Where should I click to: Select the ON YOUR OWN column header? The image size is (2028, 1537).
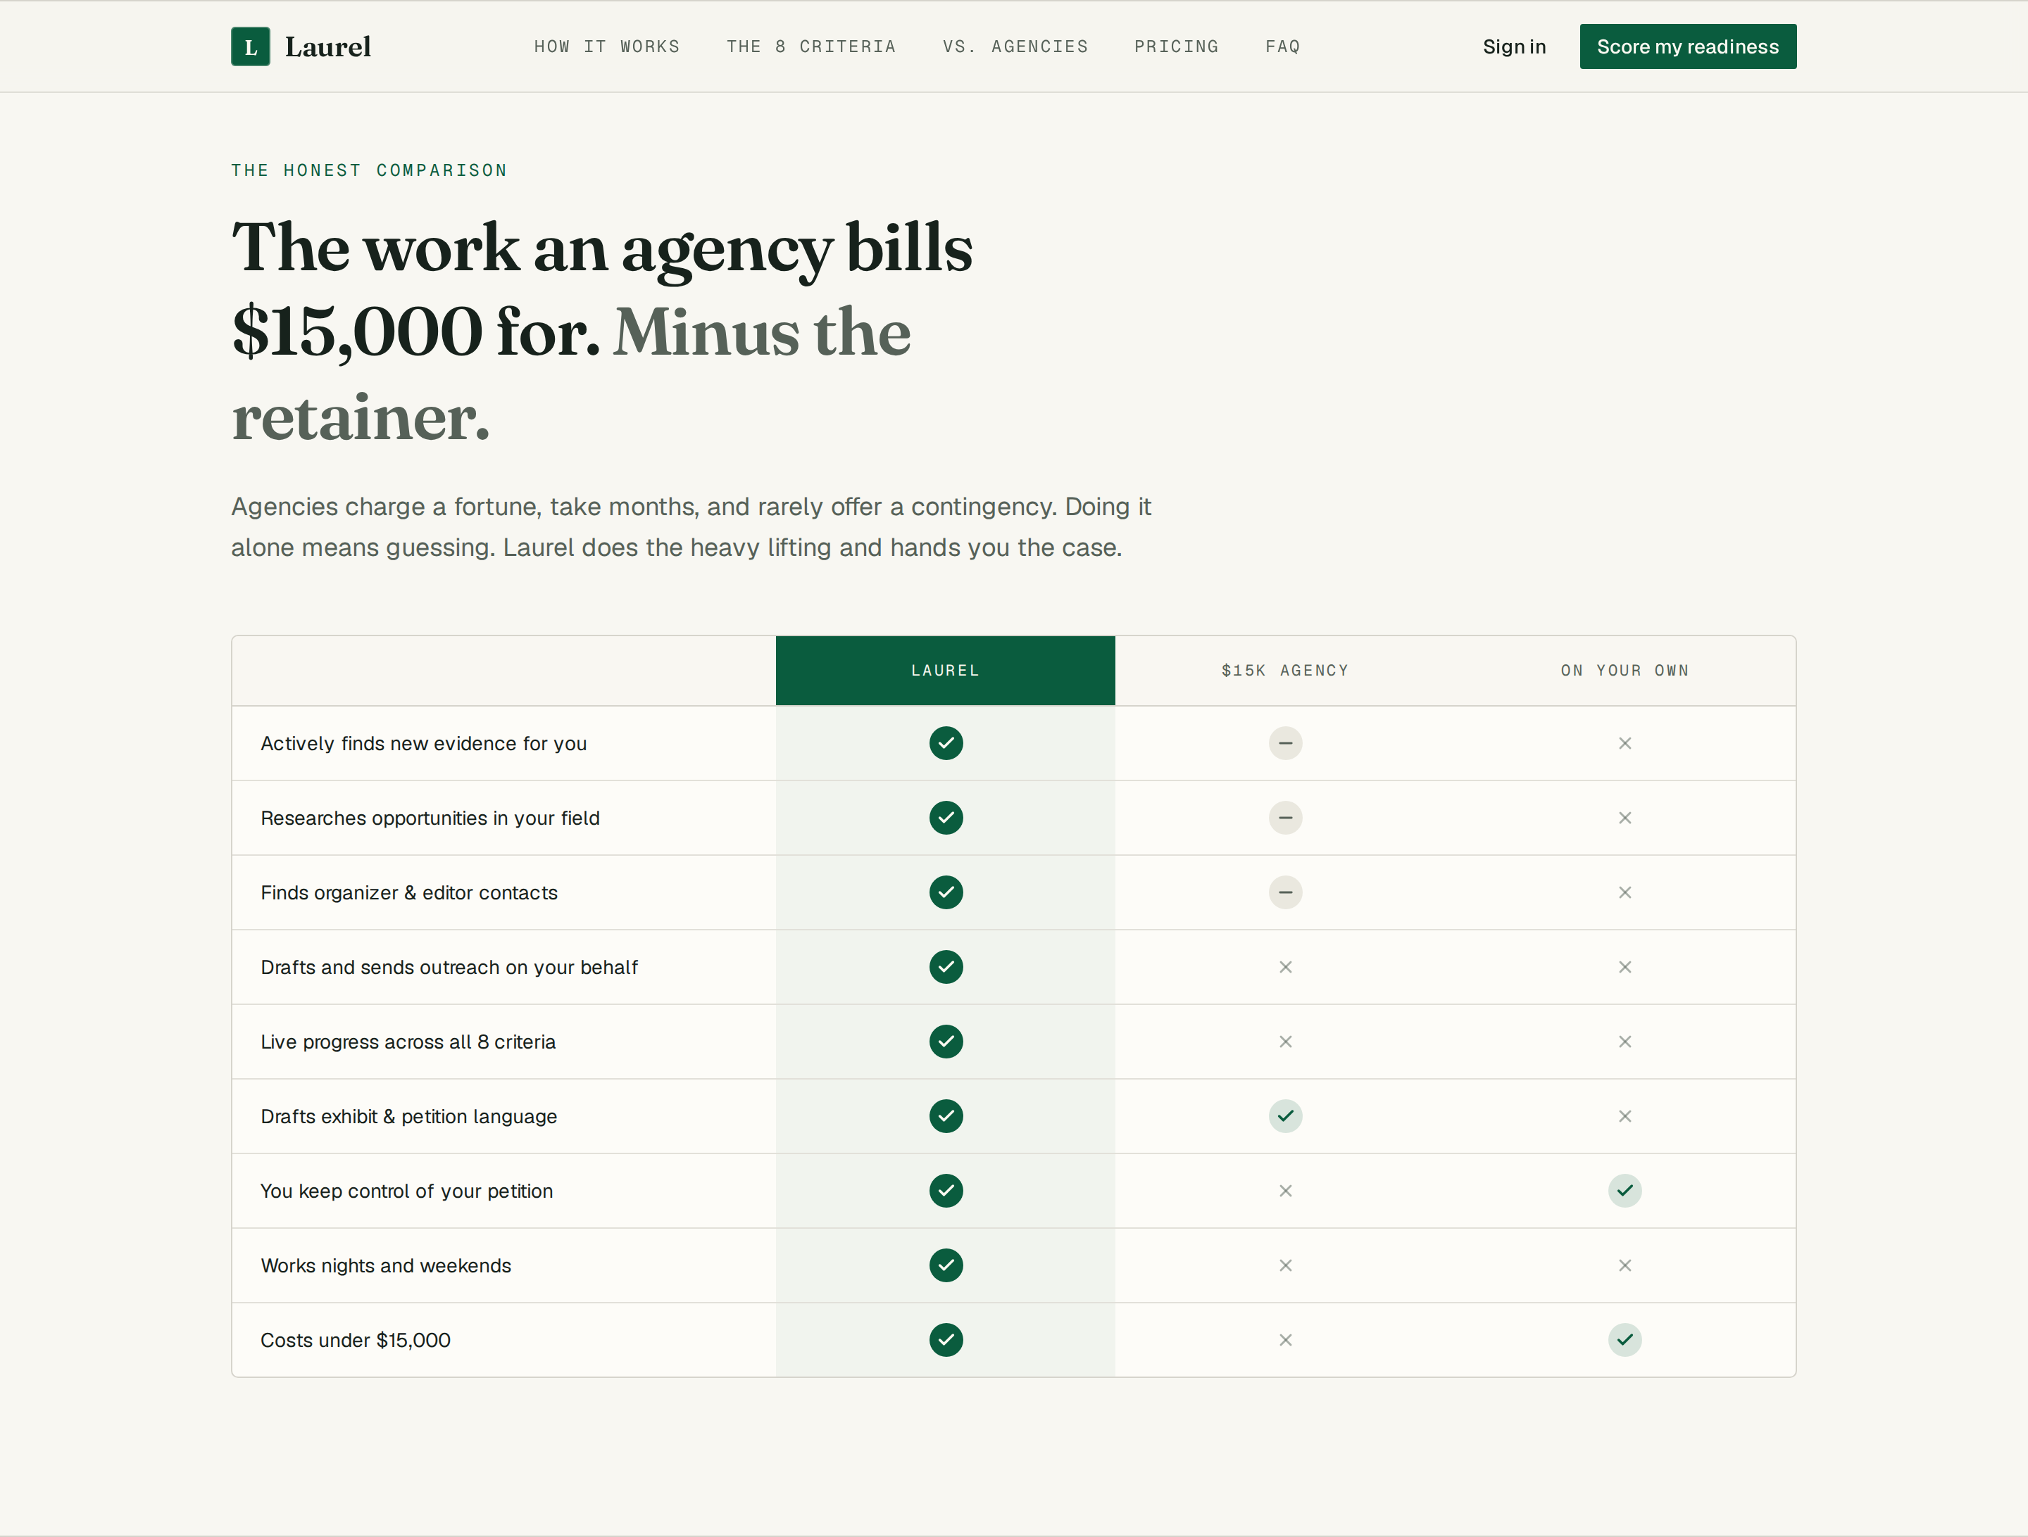[x=1625, y=671]
